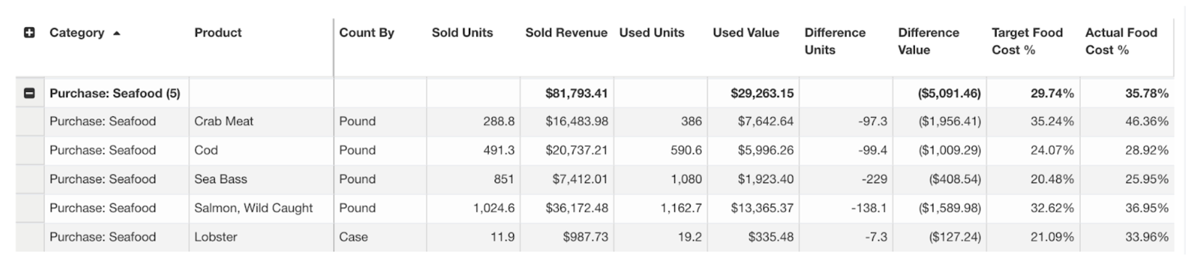Sort by Count By column

(366, 33)
